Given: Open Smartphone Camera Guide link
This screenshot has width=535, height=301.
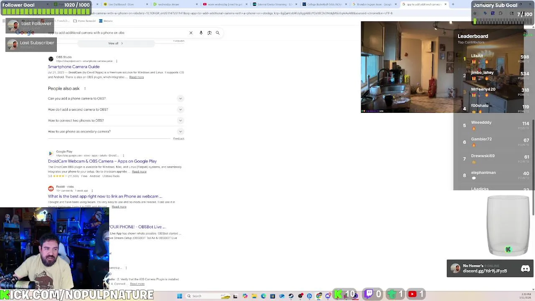Looking at the screenshot, I should 74,67.
